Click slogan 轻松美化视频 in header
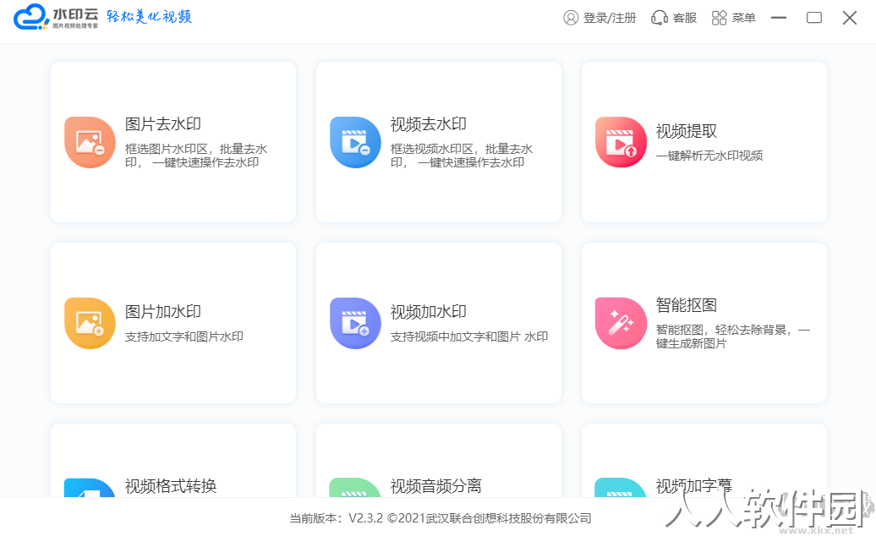This screenshot has height=536, width=876. 149,16
